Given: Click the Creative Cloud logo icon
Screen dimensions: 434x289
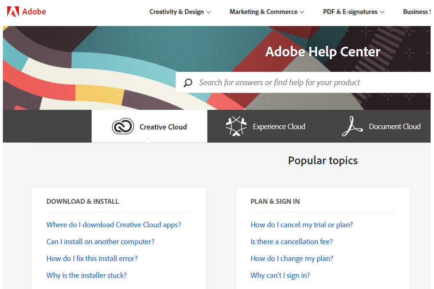Looking at the screenshot, I should coord(122,127).
